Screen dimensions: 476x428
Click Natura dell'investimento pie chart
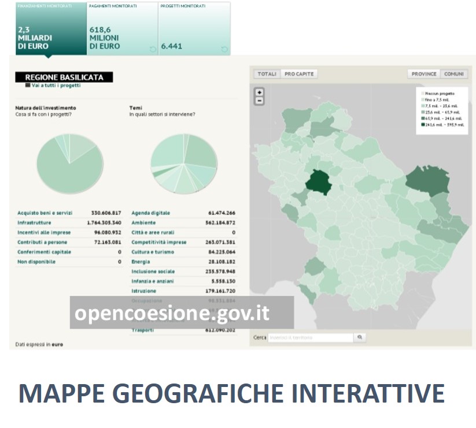(70, 163)
